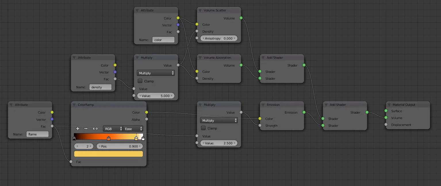
Task: Collapse the Emission node
Action: pyautogui.click(x=263, y=105)
